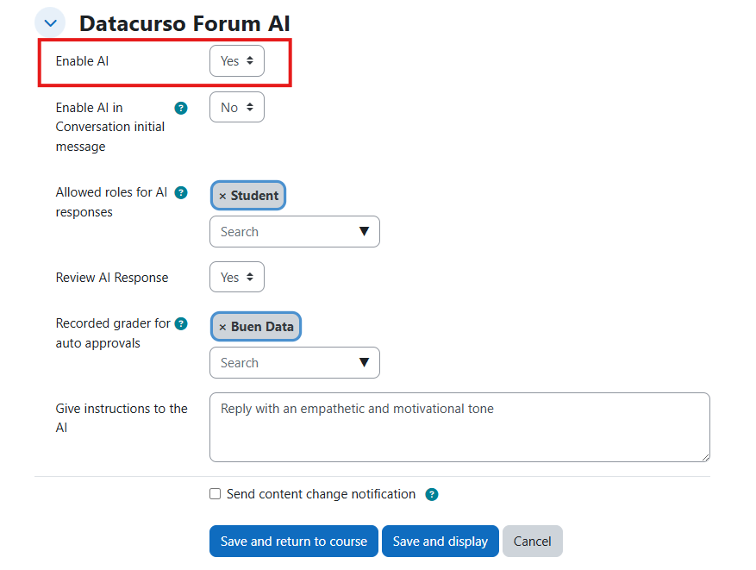This screenshot has width=756, height=570.
Task: Set Enable AI in Conversation initial message to Yes
Action: (236, 107)
